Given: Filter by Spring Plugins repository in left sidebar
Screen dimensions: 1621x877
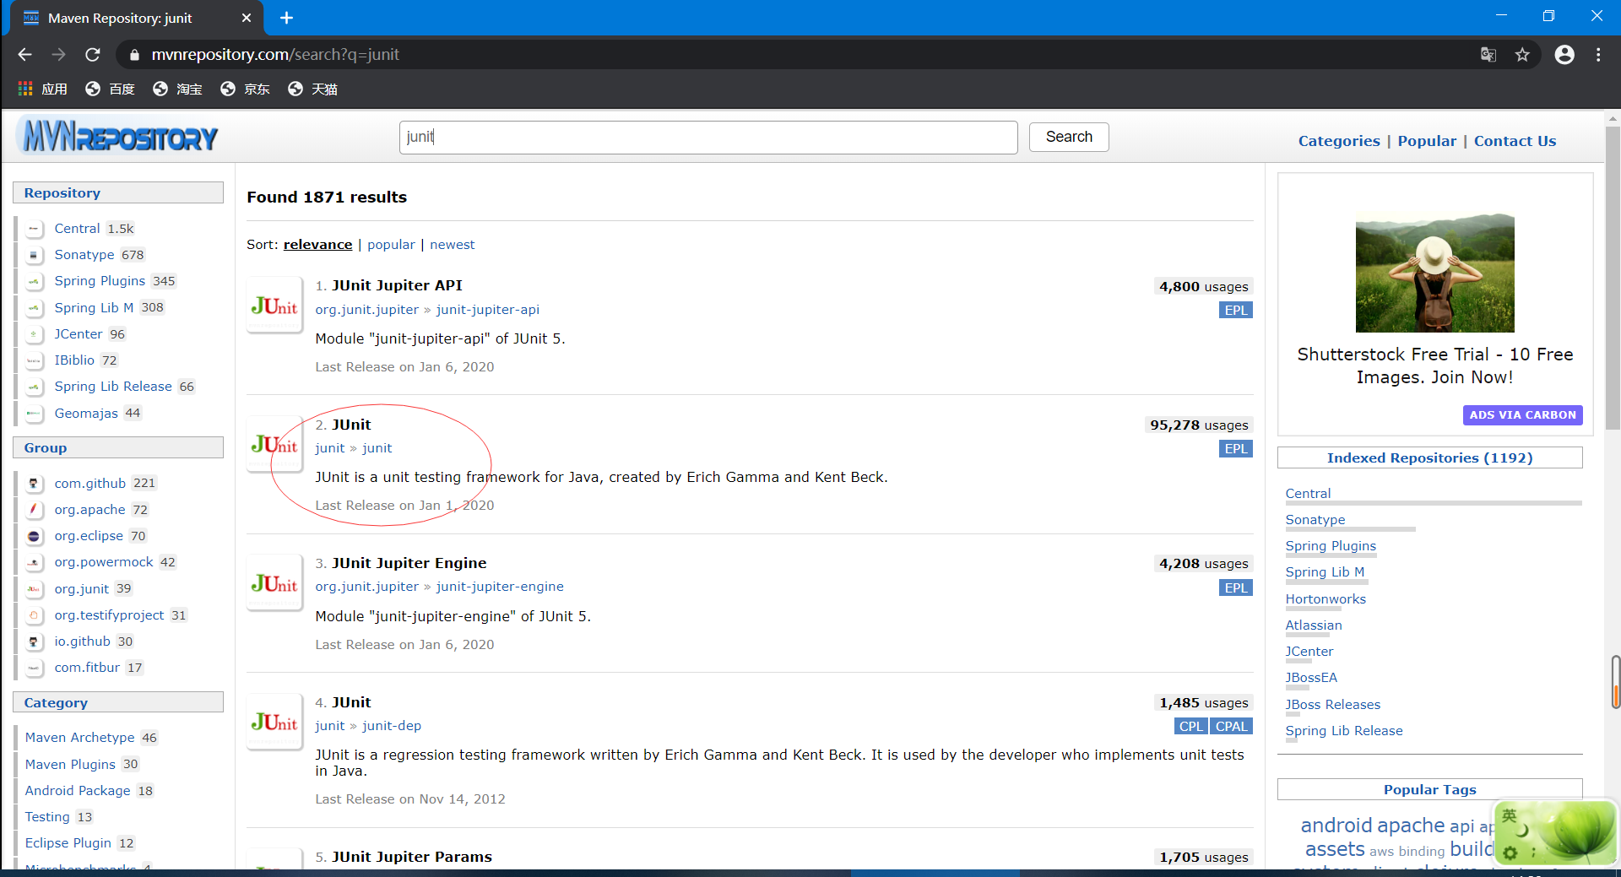Looking at the screenshot, I should [x=100, y=281].
